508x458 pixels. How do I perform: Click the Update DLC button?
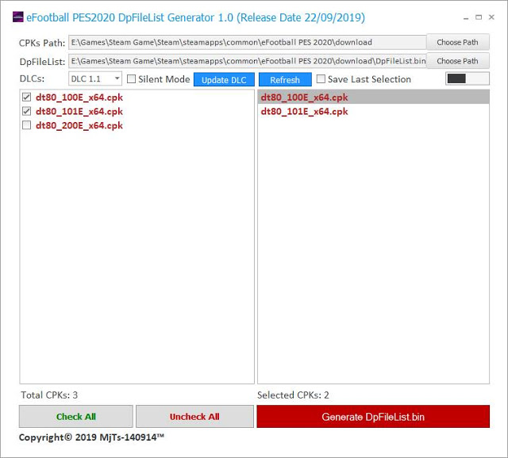coord(224,79)
